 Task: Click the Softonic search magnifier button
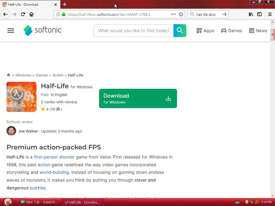pyautogui.click(x=180, y=31)
